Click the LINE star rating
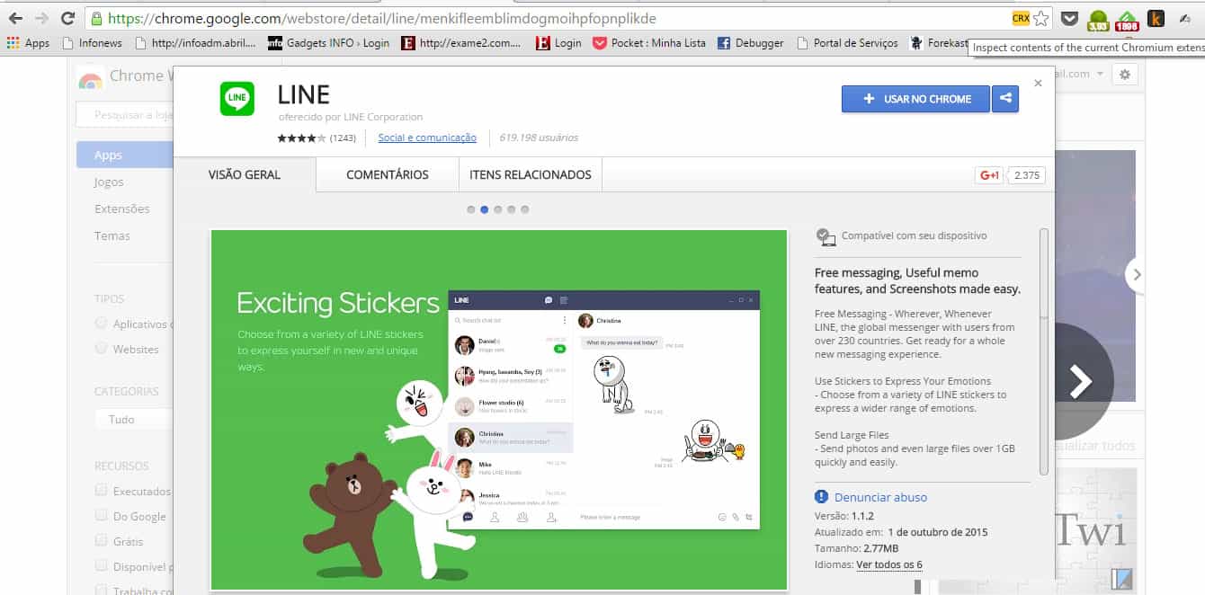The width and height of the screenshot is (1205, 595). 302,138
